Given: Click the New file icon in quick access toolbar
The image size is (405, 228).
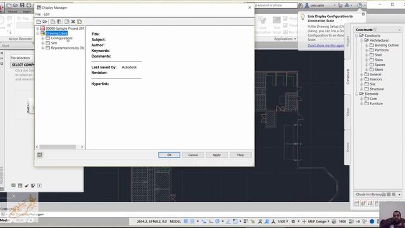Looking at the screenshot, I should click(9, 5).
